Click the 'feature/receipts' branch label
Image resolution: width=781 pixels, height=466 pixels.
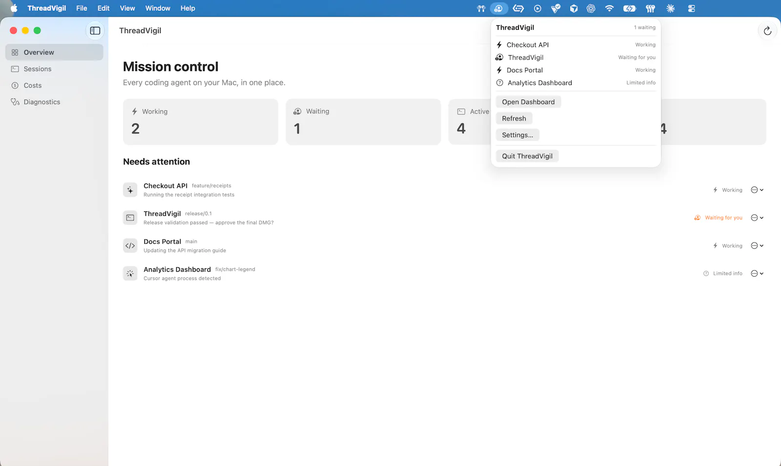211,186
